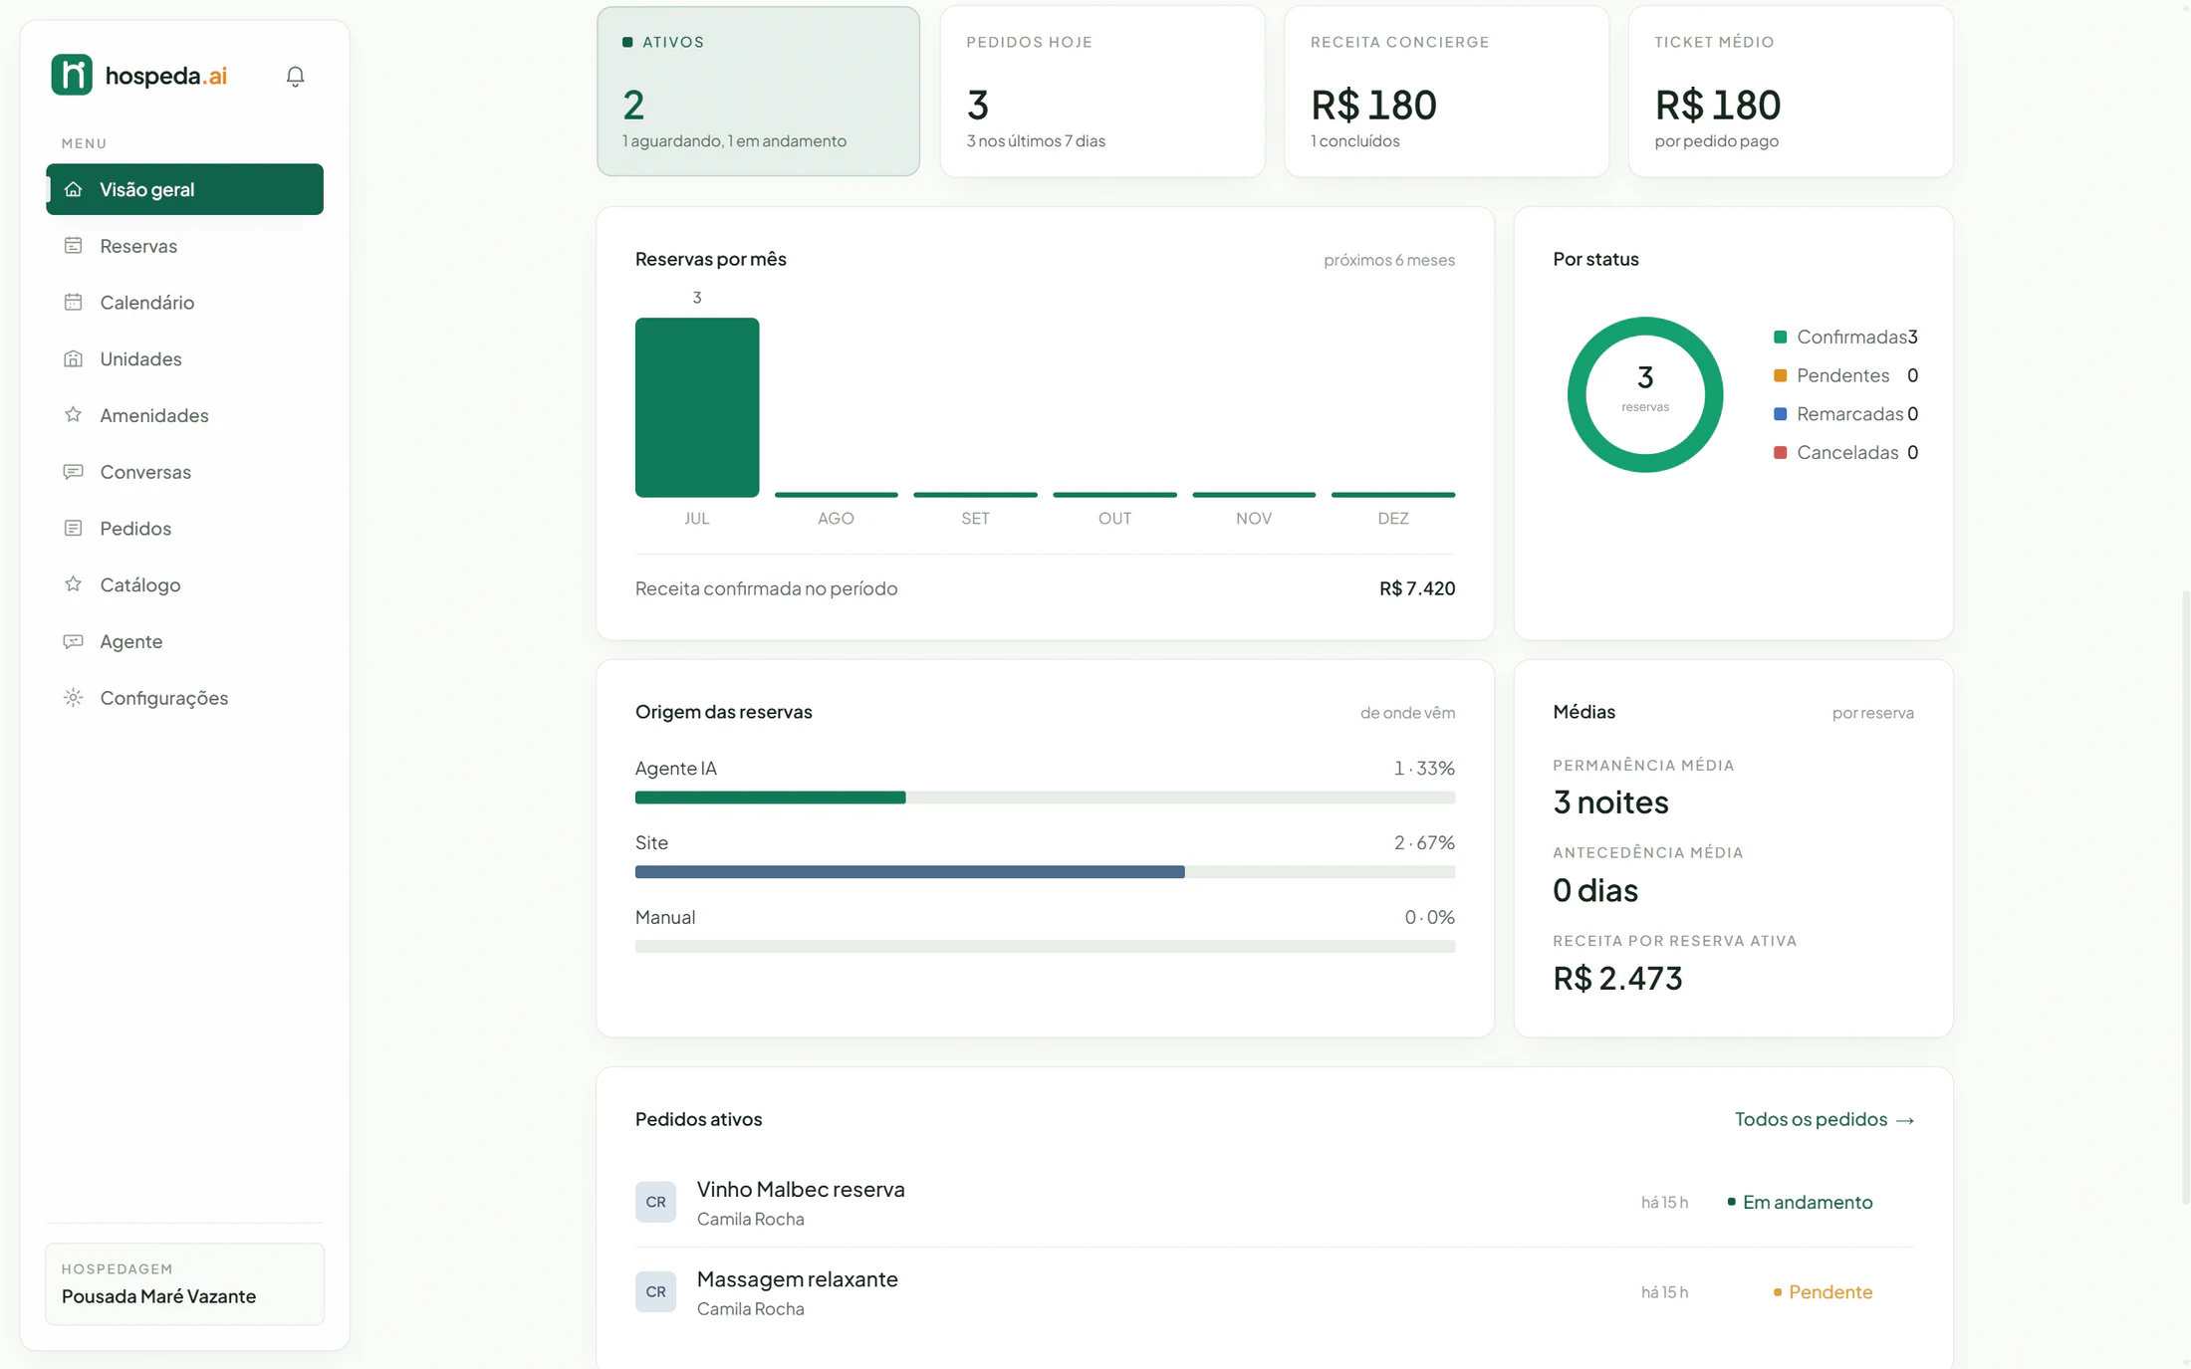This screenshot has height=1369, width=2191.
Task: Click 3 noites permanência value
Action: click(1610, 801)
